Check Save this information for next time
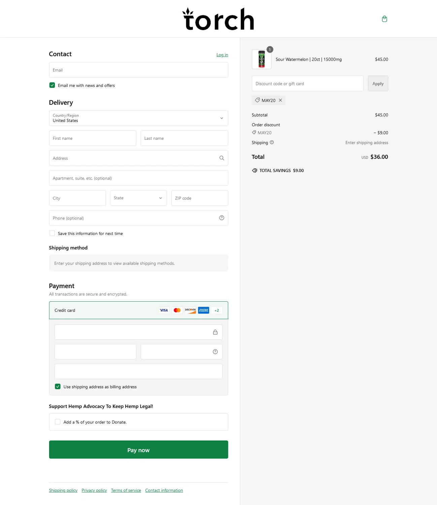The image size is (437, 505). (52, 233)
